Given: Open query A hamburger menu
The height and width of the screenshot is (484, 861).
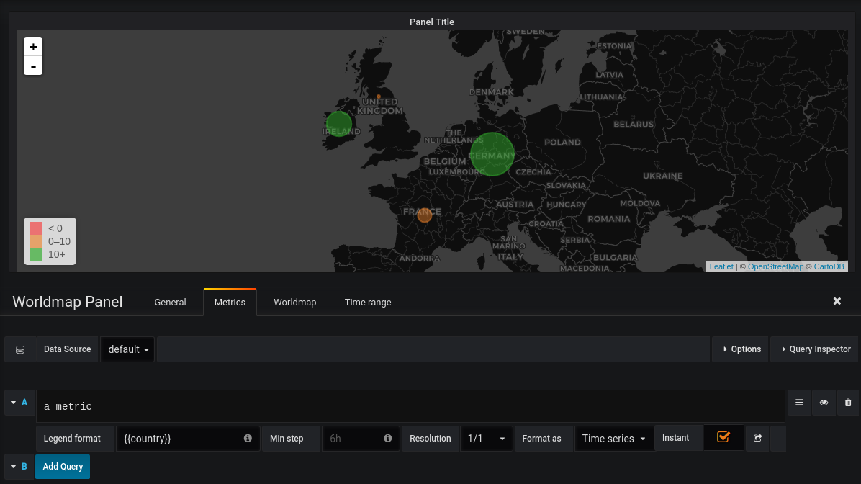Looking at the screenshot, I should click(x=799, y=403).
